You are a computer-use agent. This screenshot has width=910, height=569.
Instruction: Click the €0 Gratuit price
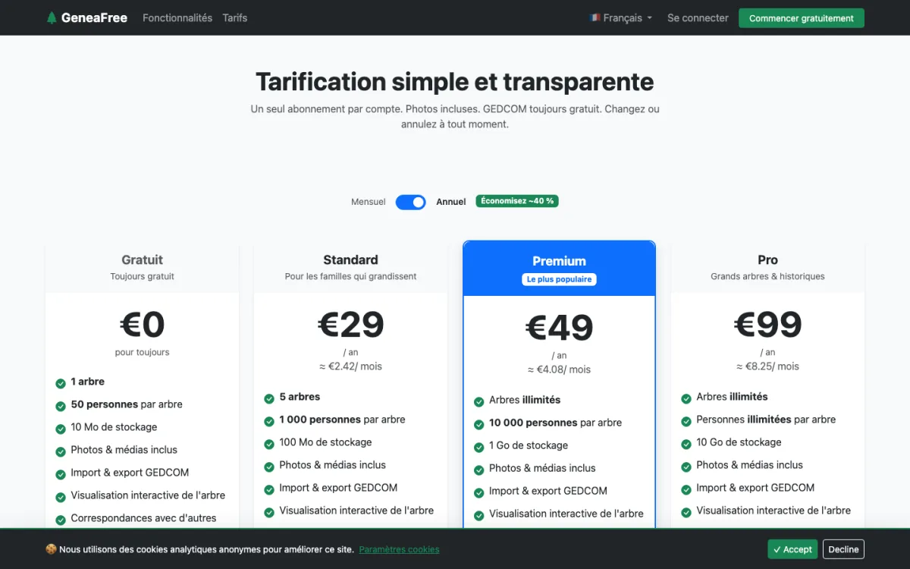click(x=142, y=325)
